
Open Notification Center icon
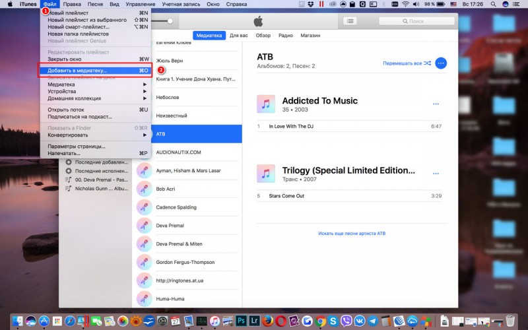point(517,4)
